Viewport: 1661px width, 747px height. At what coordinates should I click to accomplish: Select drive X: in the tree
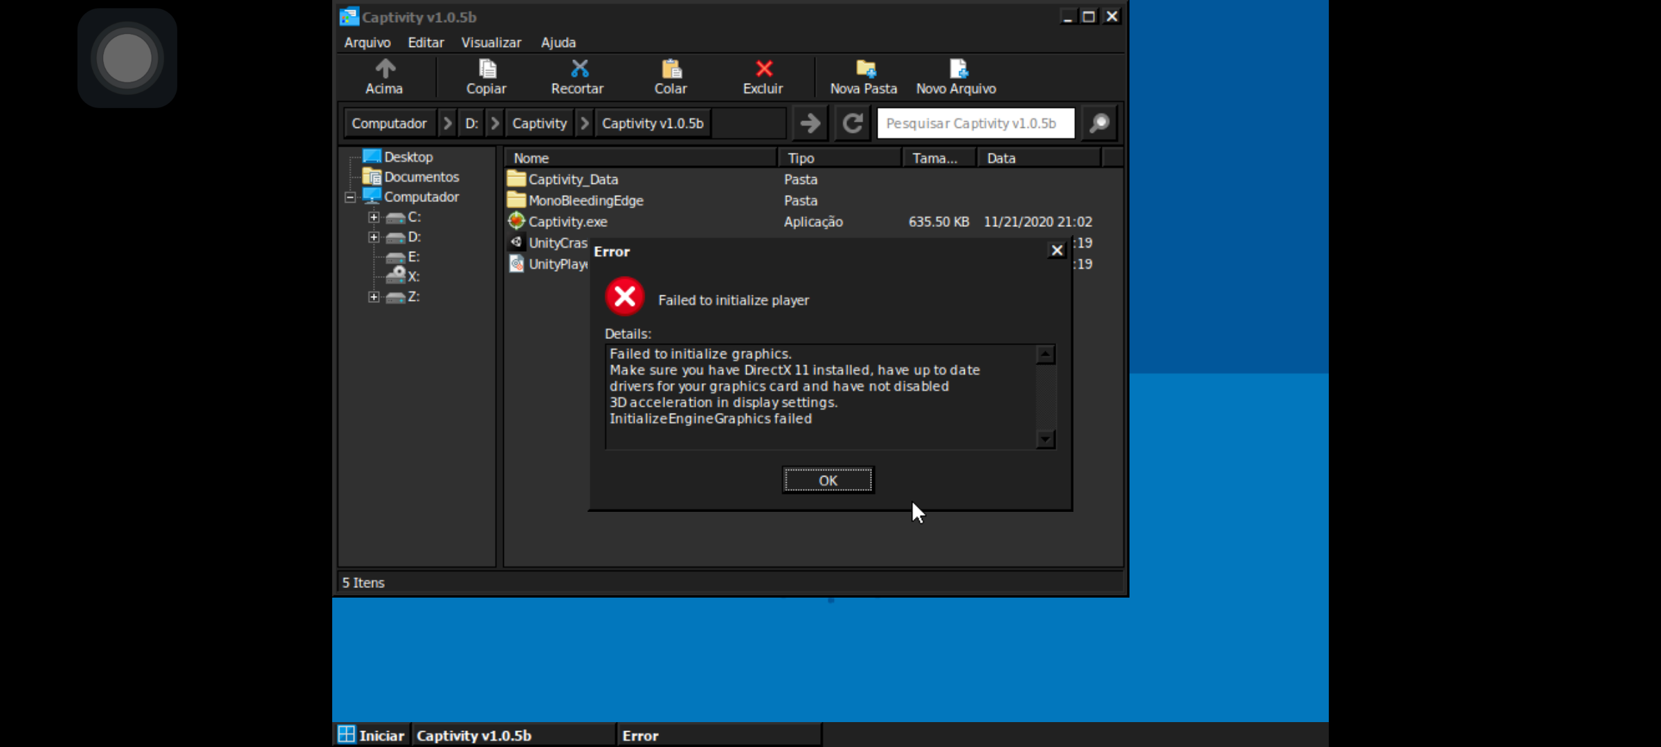pos(413,277)
